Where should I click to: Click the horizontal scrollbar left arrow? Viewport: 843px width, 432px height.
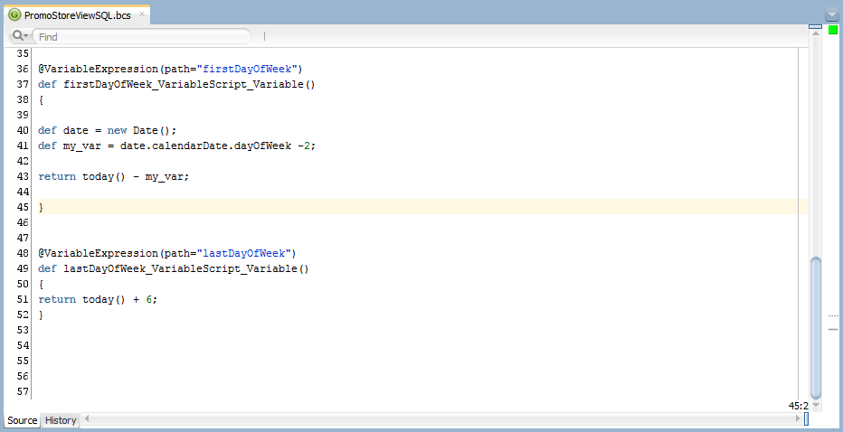87,420
